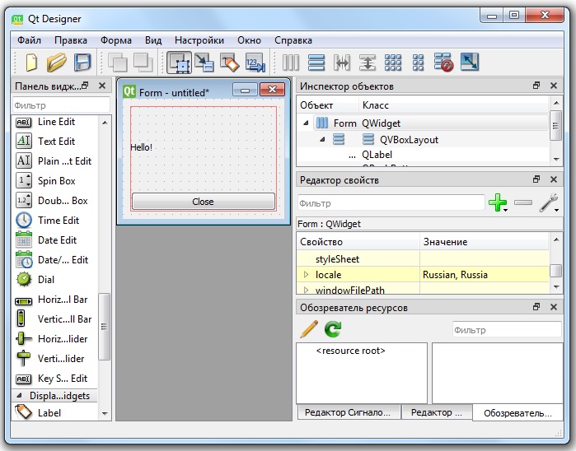Select Time Edit widget in panel
This screenshot has width=576, height=451.
[55, 221]
